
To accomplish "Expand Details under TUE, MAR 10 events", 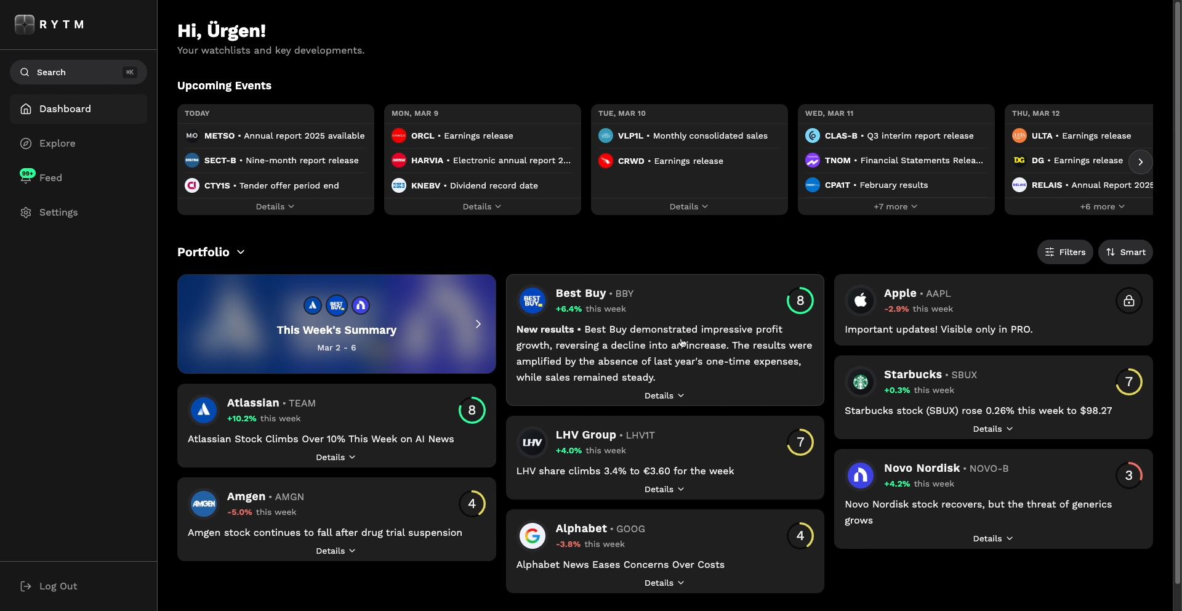I will pyautogui.click(x=689, y=206).
